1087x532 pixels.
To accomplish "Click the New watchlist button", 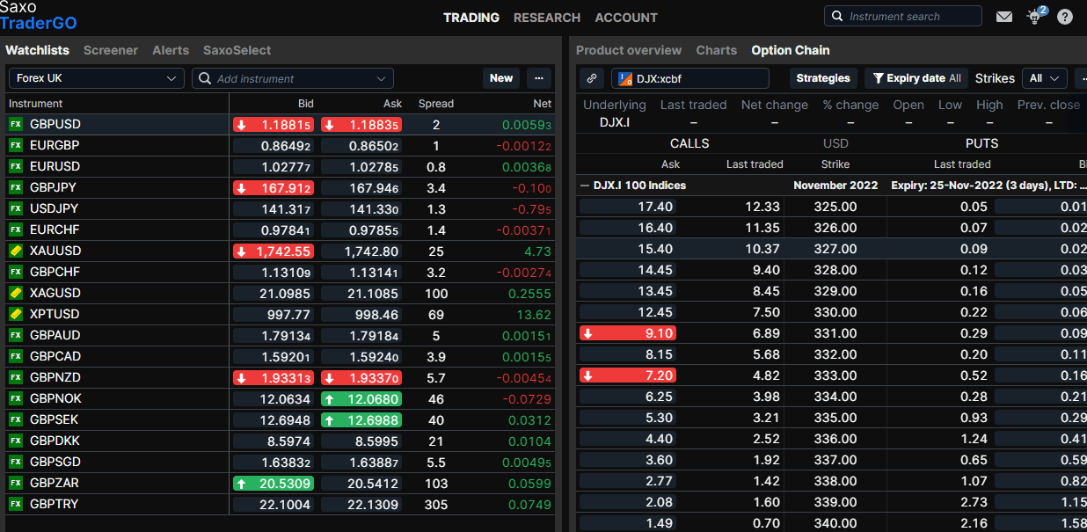I will click(x=501, y=78).
